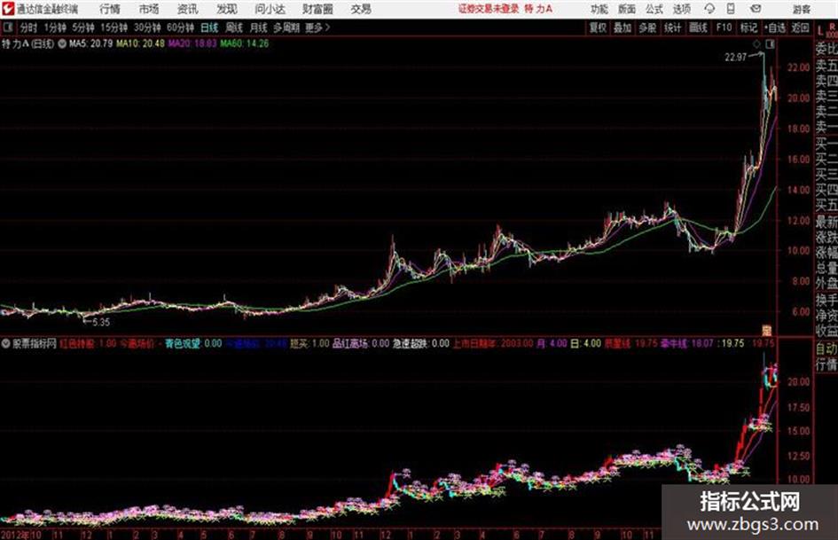838x540 pixels.
Task: Click the 证券交易未登录 login link
Action: coord(489,9)
